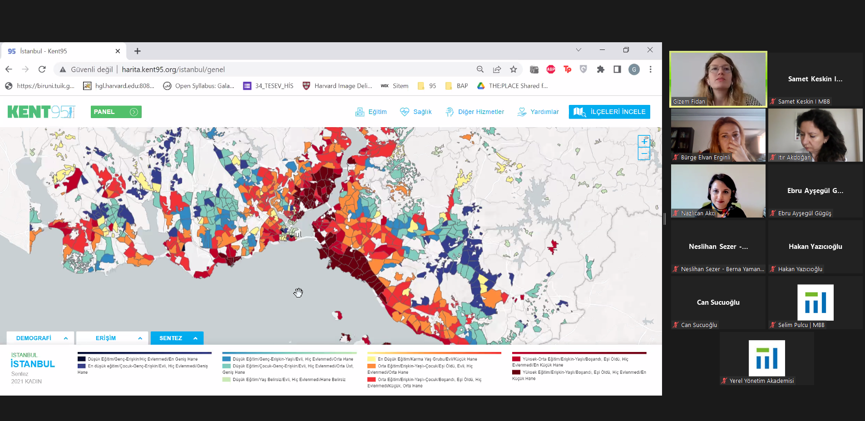865x421 pixels.
Task: Click the AdBlock Plus extension icon
Action: 551,69
